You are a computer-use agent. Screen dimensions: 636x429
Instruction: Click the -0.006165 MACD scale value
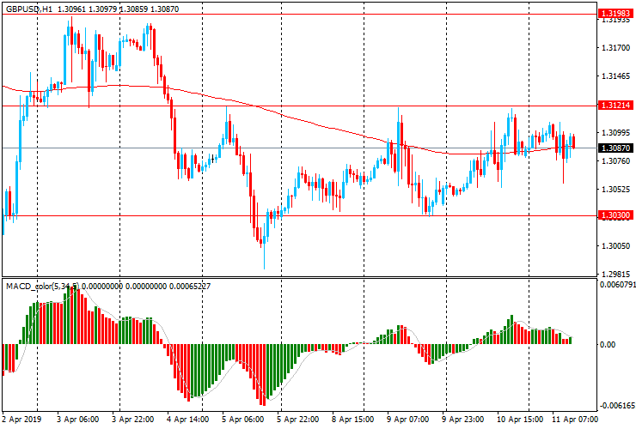pyautogui.click(x=617, y=406)
